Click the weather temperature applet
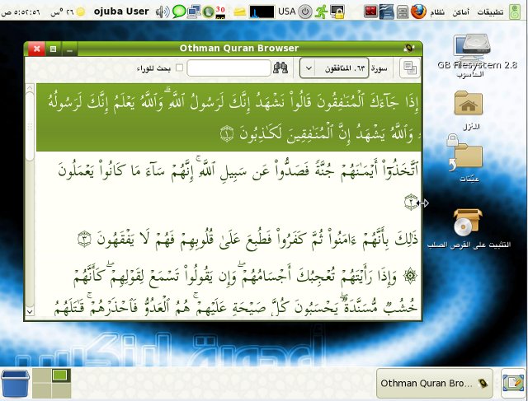The width and height of the screenshot is (528, 401). tap(68, 12)
